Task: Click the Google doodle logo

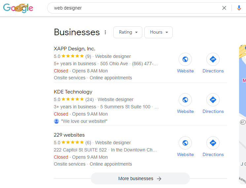Action: (18, 8)
